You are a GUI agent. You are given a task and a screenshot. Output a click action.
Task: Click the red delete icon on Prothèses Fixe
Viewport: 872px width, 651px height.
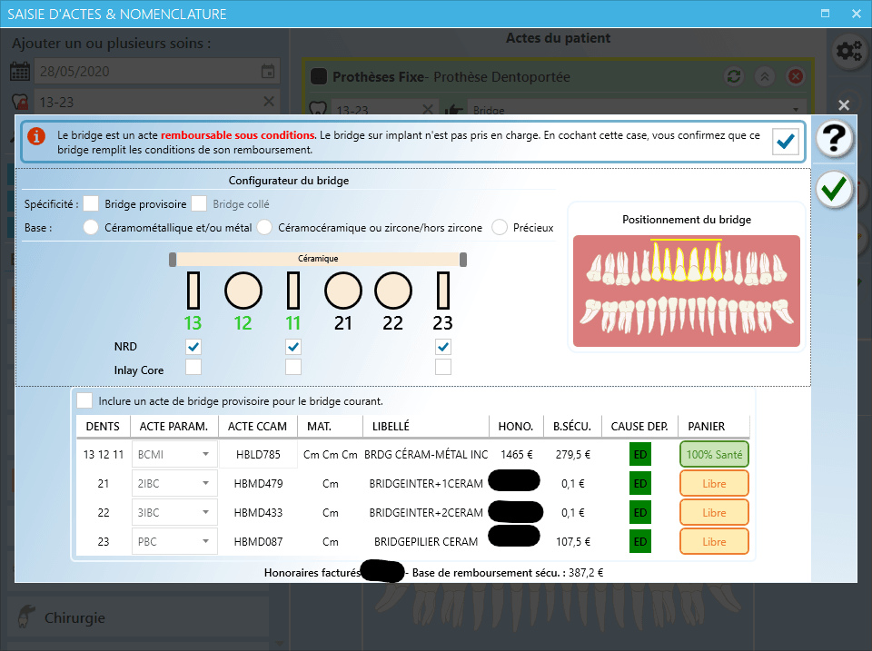(795, 76)
